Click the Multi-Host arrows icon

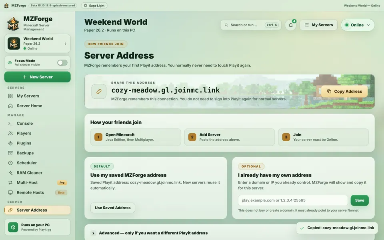point(10,182)
